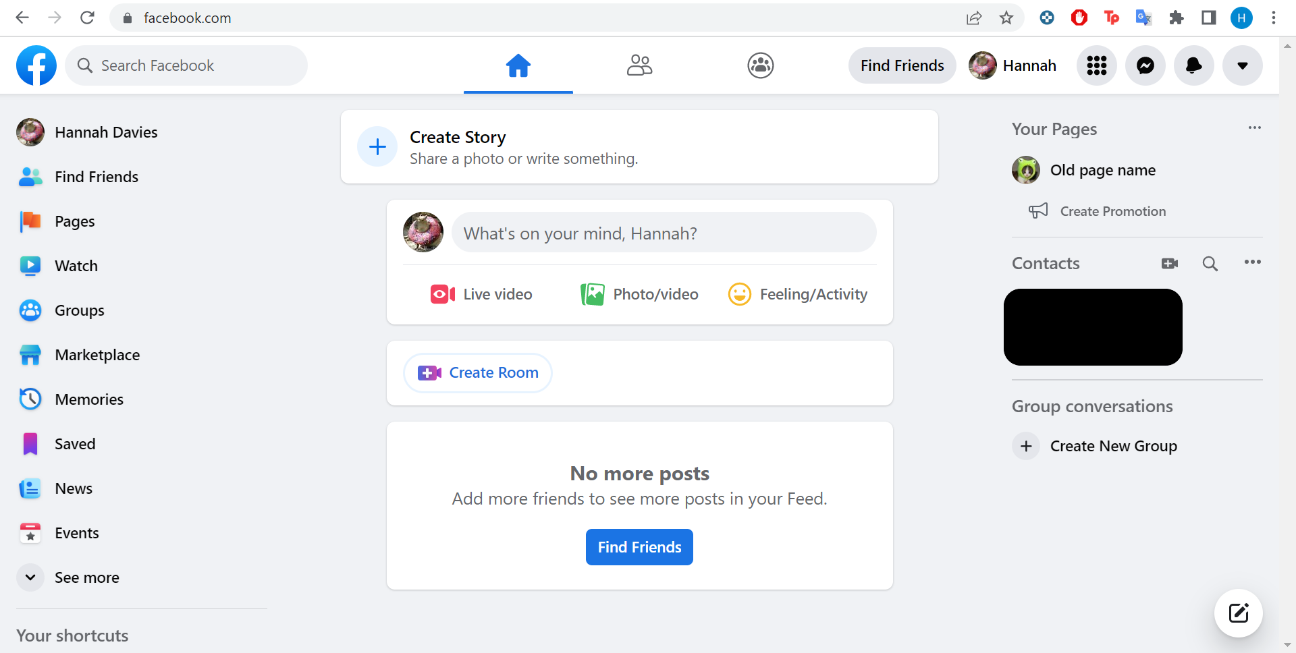Click the blue circular extension icon
This screenshot has width=1296, height=653.
(1047, 18)
